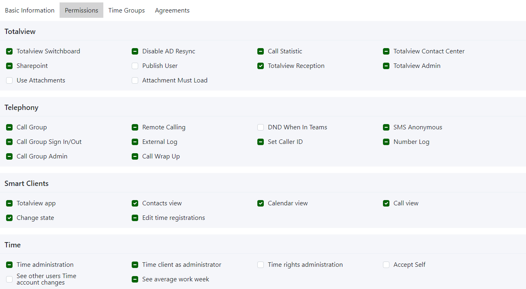The width and height of the screenshot is (526, 289).
Task: Toggle the Call Group Admin checkbox
Action: click(x=9, y=156)
